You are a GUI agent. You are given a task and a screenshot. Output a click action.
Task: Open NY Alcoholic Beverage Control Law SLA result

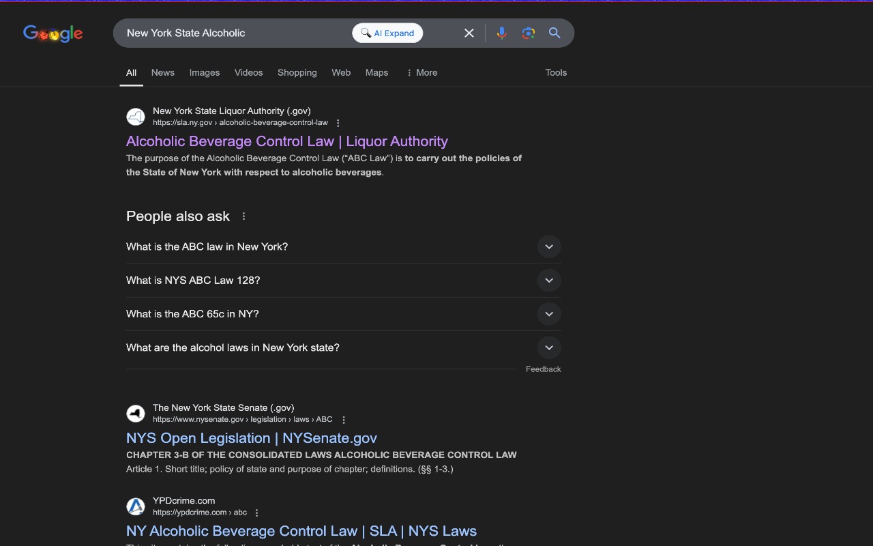301,531
